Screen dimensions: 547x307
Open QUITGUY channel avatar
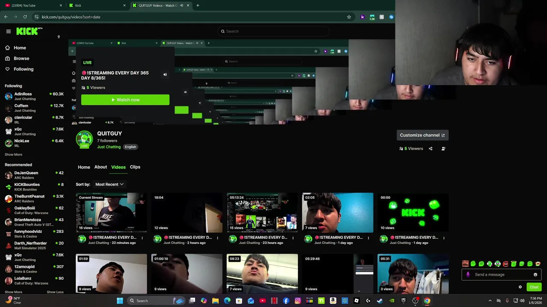coord(84,139)
